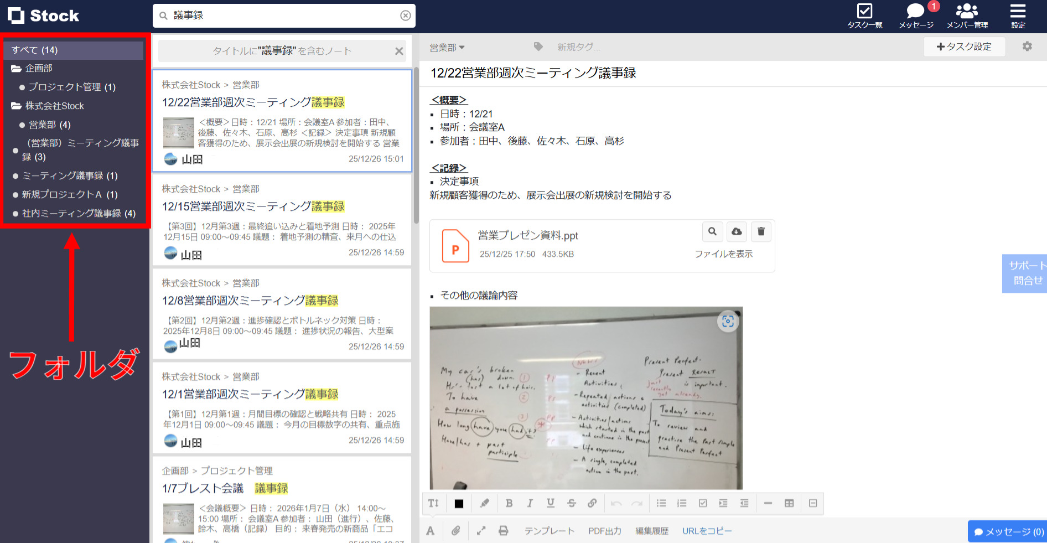Select the Bold formatting icon
The image size is (1047, 543).
pyautogui.click(x=509, y=503)
